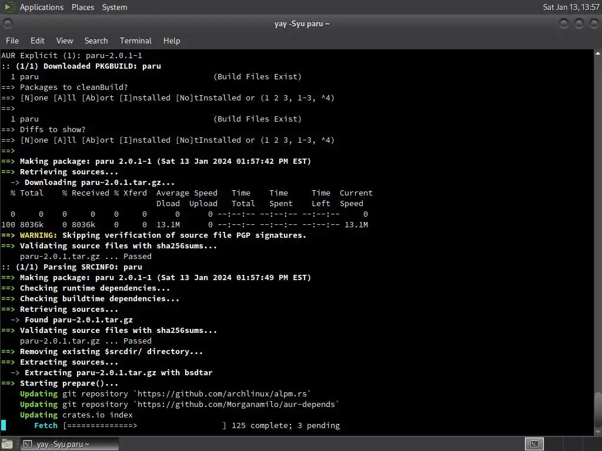602x451 pixels.
Task: Click the window title 'yay -Syu paru ~'
Action: 302,23
